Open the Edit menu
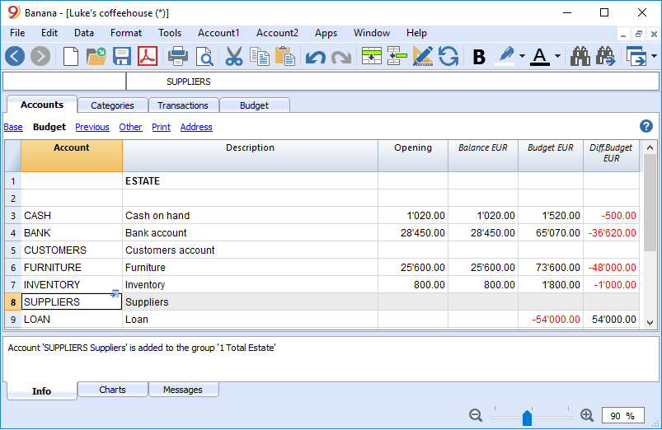Screen dimensions: 662x430 [x=49, y=33]
